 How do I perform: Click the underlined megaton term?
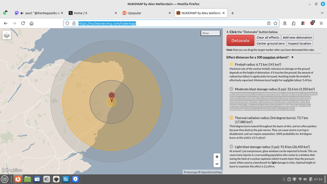coord(269,57)
